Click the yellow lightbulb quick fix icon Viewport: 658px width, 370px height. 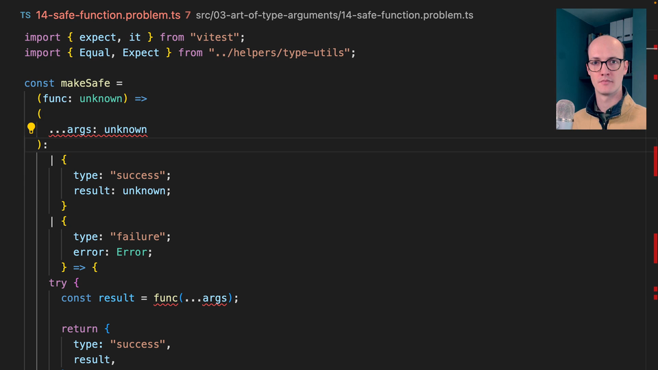click(31, 128)
